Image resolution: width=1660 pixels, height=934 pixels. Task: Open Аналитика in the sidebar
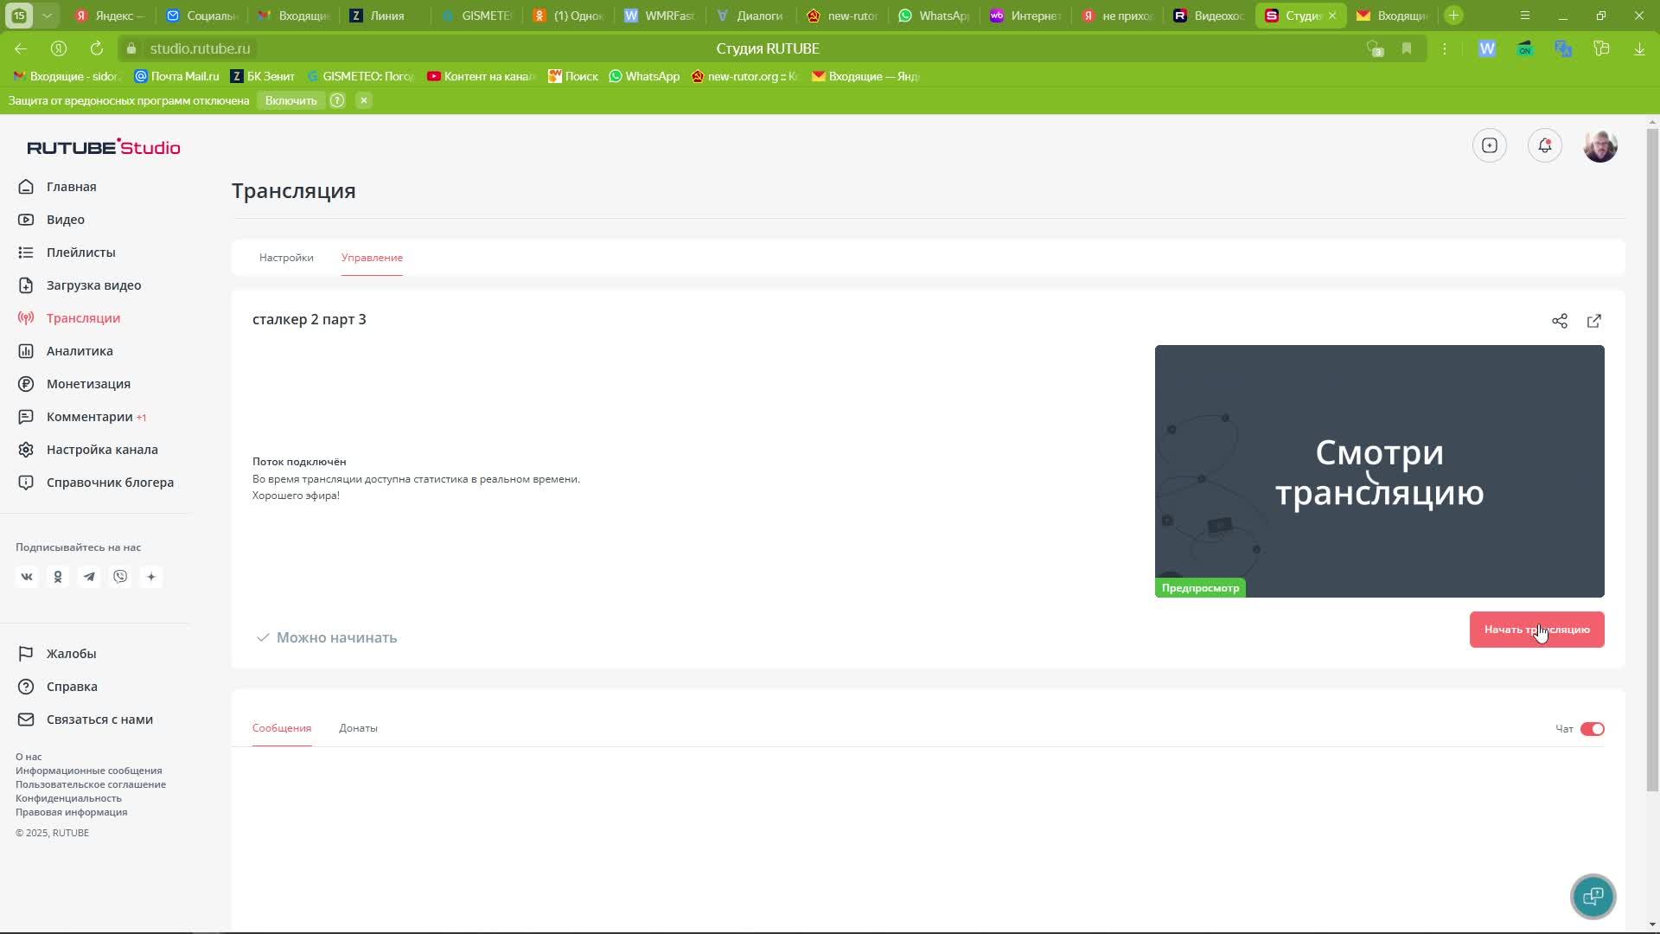pyautogui.click(x=80, y=351)
